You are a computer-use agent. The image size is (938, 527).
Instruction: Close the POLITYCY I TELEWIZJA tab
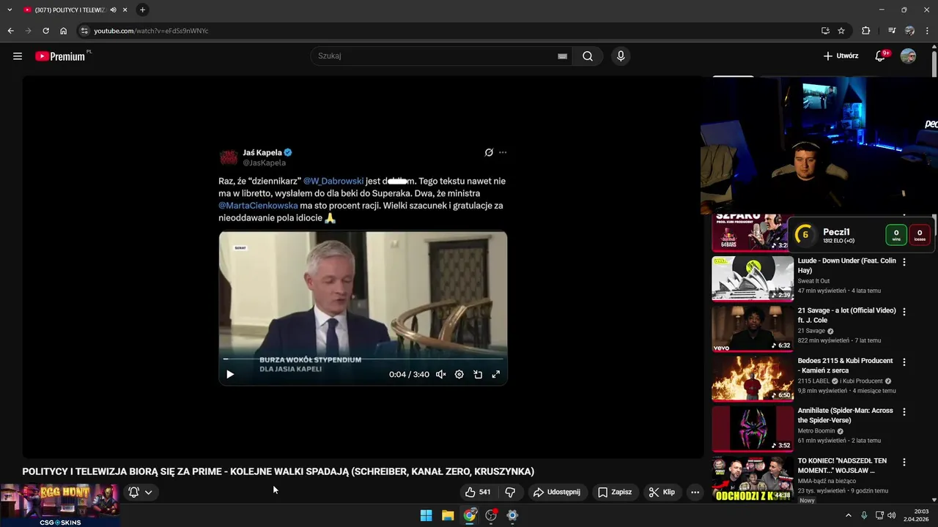point(125,10)
